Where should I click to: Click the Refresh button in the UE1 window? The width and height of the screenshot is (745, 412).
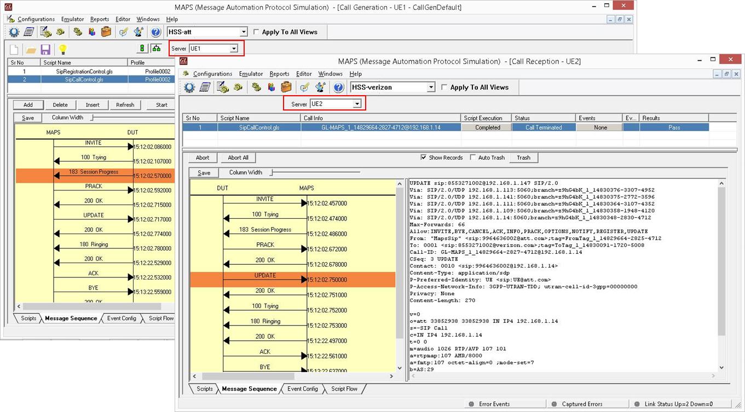tap(125, 105)
